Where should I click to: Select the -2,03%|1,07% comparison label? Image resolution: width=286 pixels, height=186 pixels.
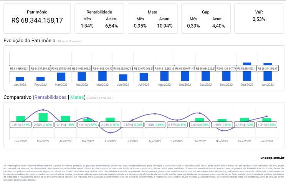[111, 125]
